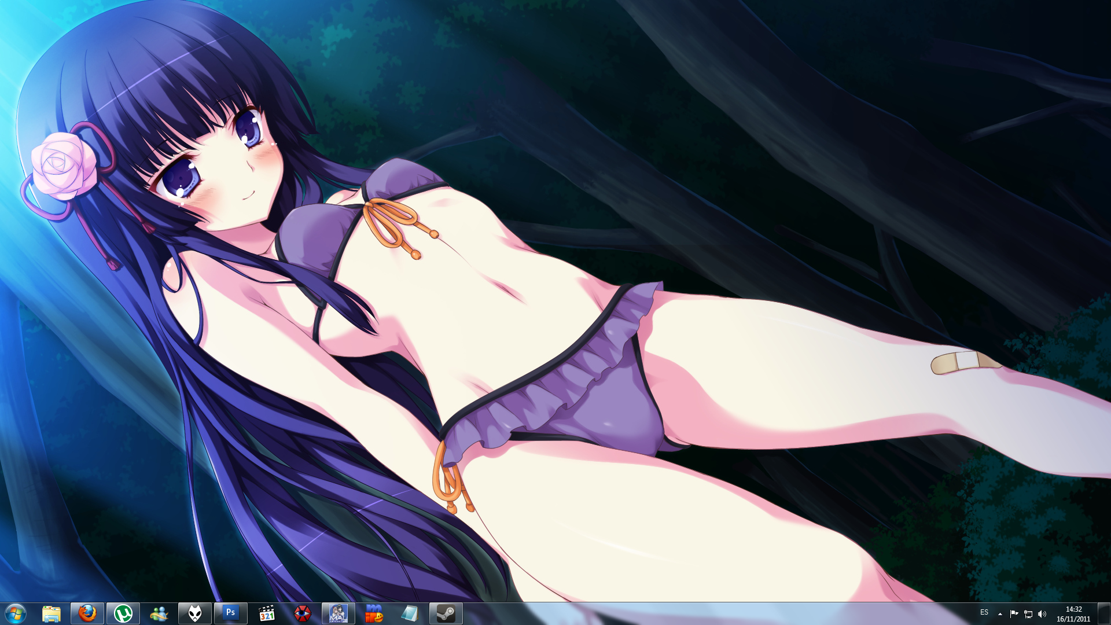The width and height of the screenshot is (1111, 625).
Task: Switch to the Steam window
Action: click(446, 613)
